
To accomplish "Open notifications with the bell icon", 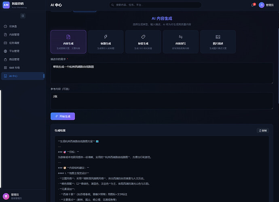I will tap(253, 5).
